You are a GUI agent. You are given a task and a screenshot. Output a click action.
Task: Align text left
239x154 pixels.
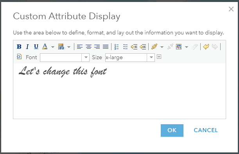pyautogui.click(x=80, y=47)
